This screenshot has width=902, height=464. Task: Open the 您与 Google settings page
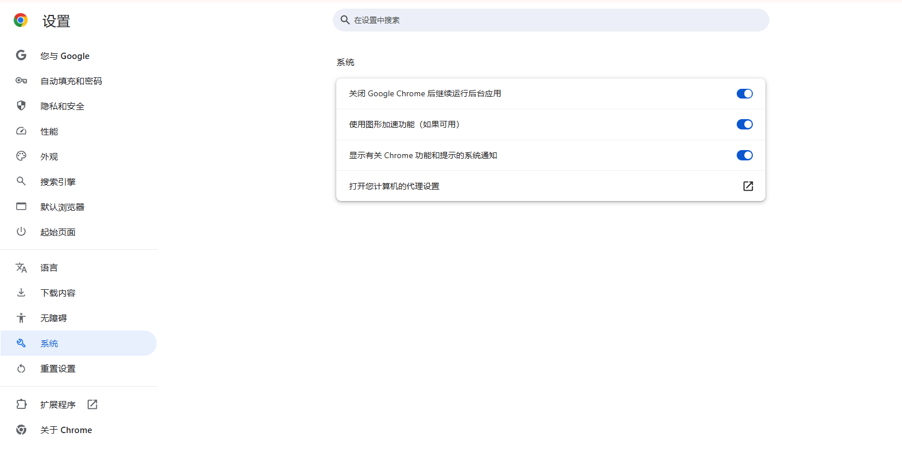coord(79,56)
